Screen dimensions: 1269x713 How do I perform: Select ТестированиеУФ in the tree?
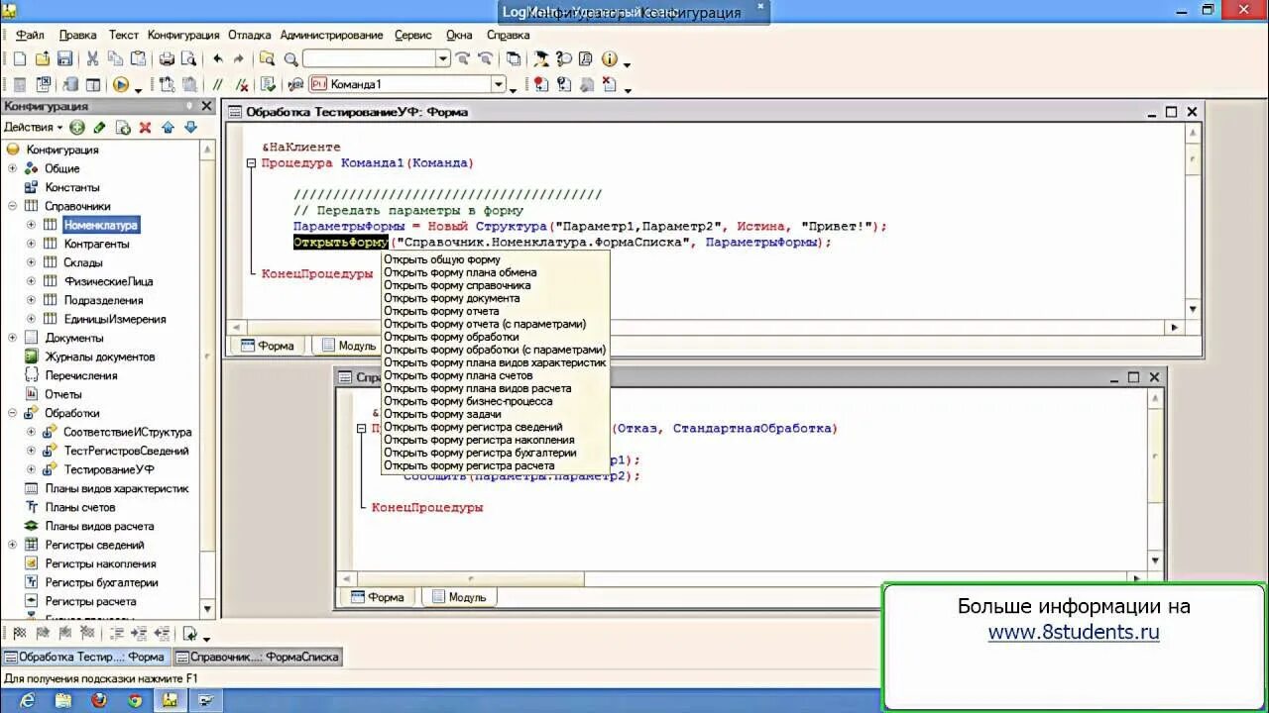[109, 469]
